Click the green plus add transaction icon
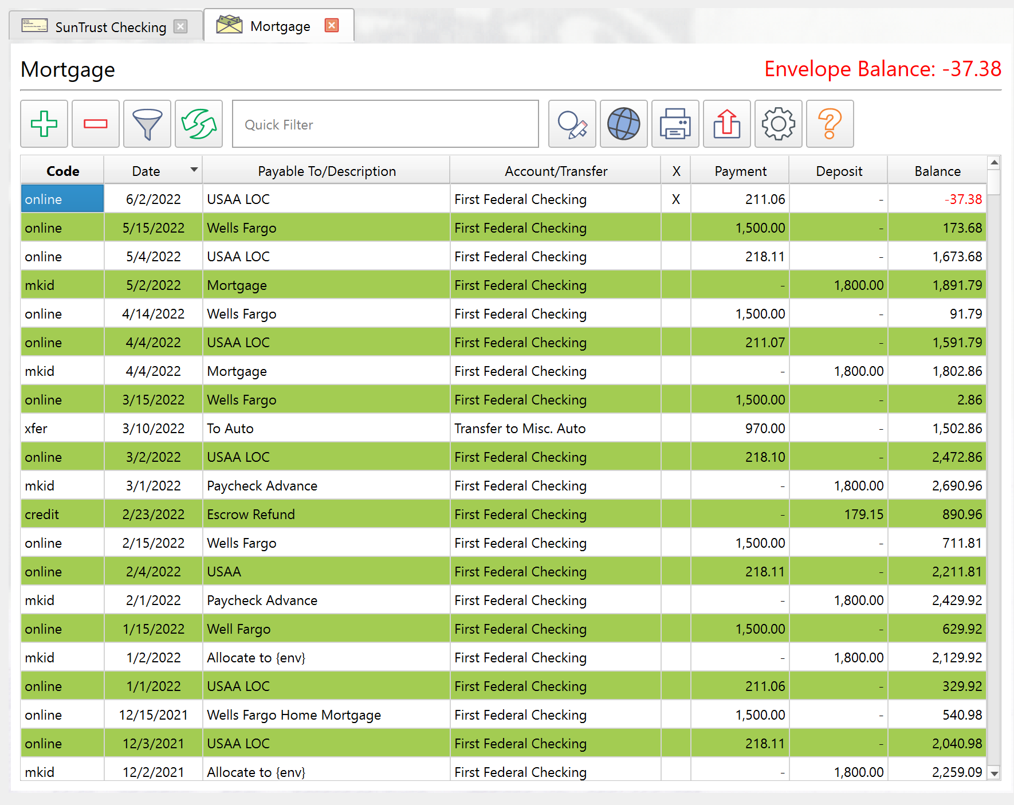The image size is (1014, 805). pyautogui.click(x=44, y=124)
